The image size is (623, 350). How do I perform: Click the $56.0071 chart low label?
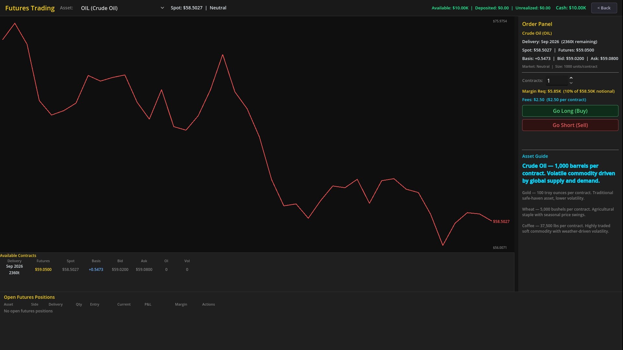[500, 248]
